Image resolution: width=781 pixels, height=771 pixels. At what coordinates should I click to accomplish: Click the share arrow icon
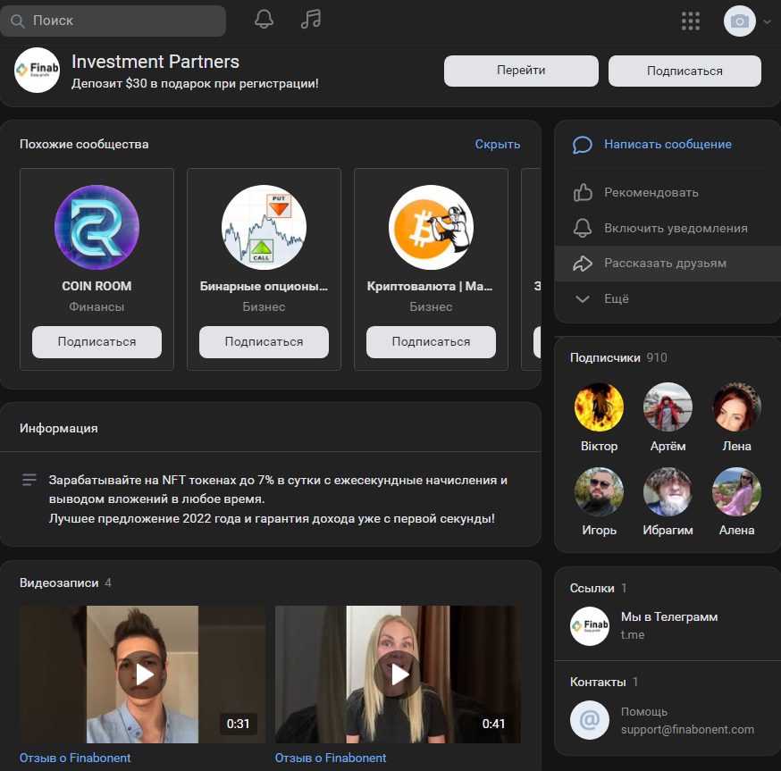pos(583,264)
